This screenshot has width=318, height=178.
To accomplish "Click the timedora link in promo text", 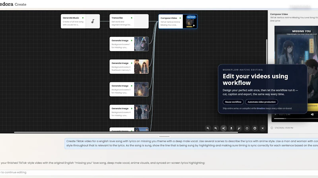I will [261, 108].
